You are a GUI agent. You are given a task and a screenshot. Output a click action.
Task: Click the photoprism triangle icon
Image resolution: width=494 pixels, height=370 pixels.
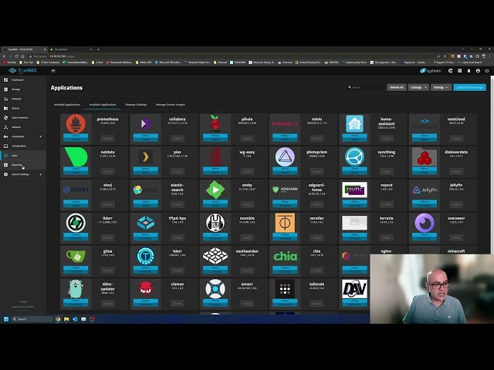click(x=285, y=156)
